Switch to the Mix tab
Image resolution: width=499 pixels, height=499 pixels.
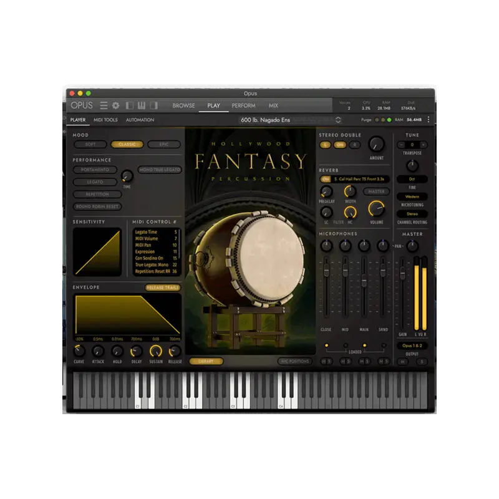click(x=273, y=105)
